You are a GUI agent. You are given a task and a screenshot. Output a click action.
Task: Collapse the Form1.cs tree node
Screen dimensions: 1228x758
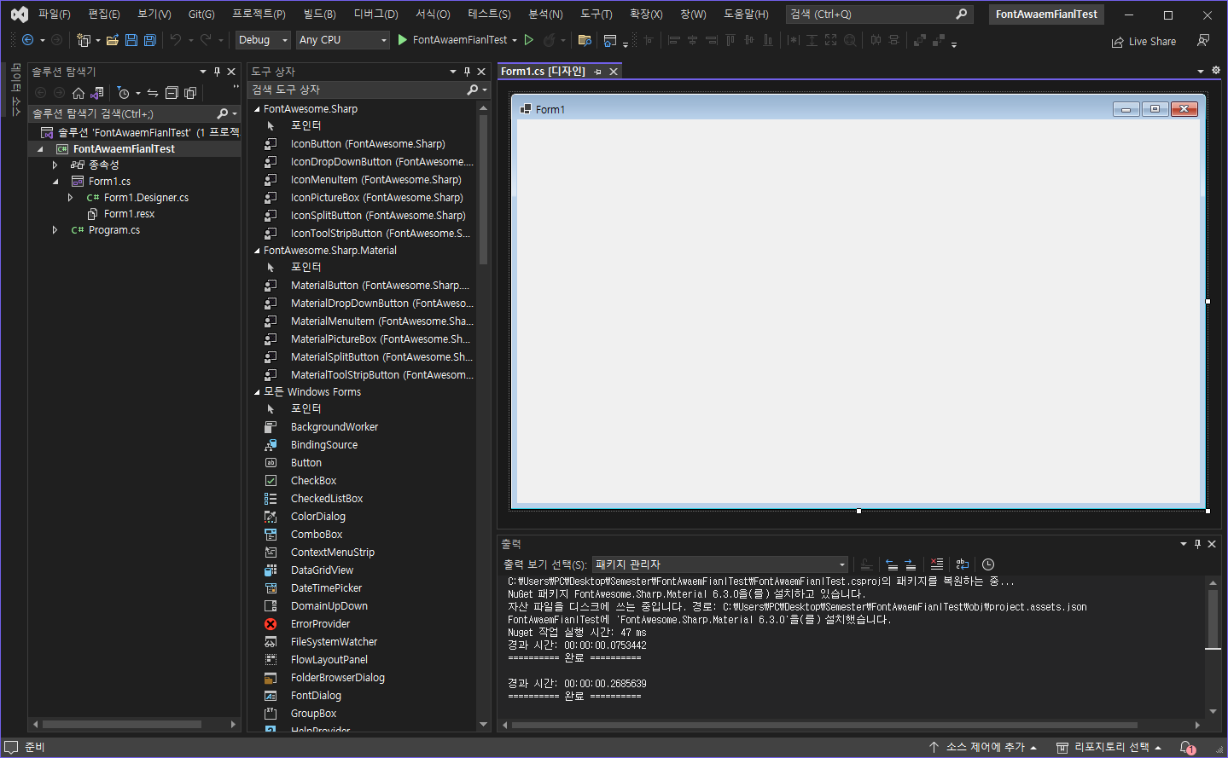pyautogui.click(x=55, y=182)
